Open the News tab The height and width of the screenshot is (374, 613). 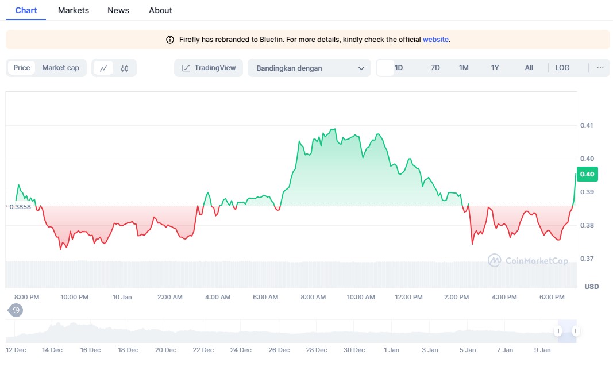tap(118, 10)
